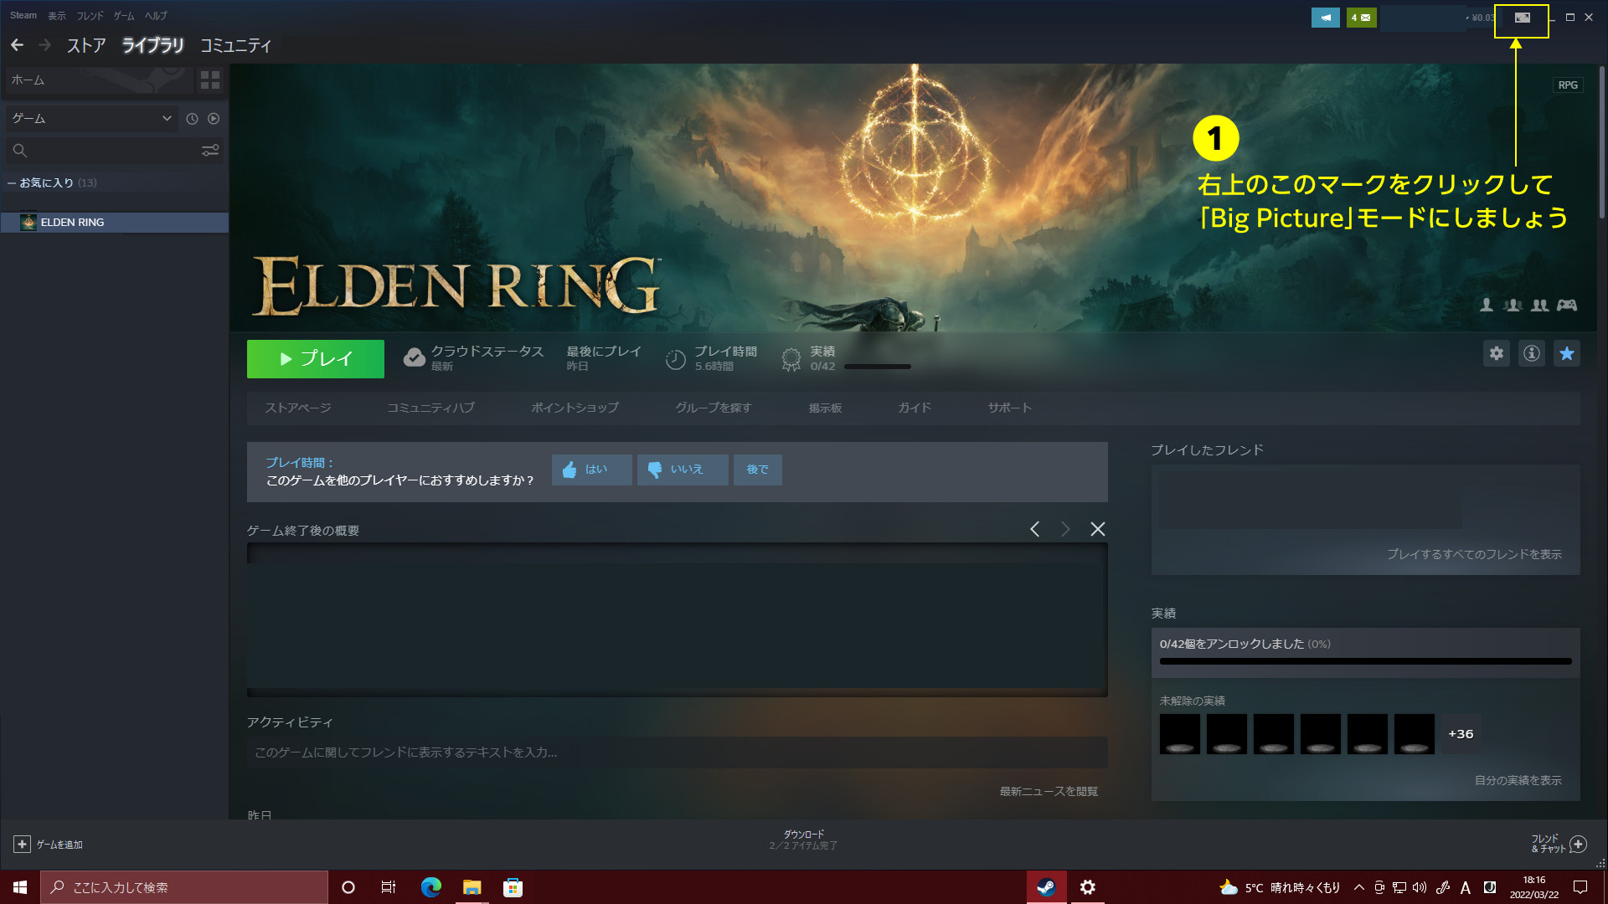
Task: Open the Steam menu
Action: pyautogui.click(x=23, y=16)
